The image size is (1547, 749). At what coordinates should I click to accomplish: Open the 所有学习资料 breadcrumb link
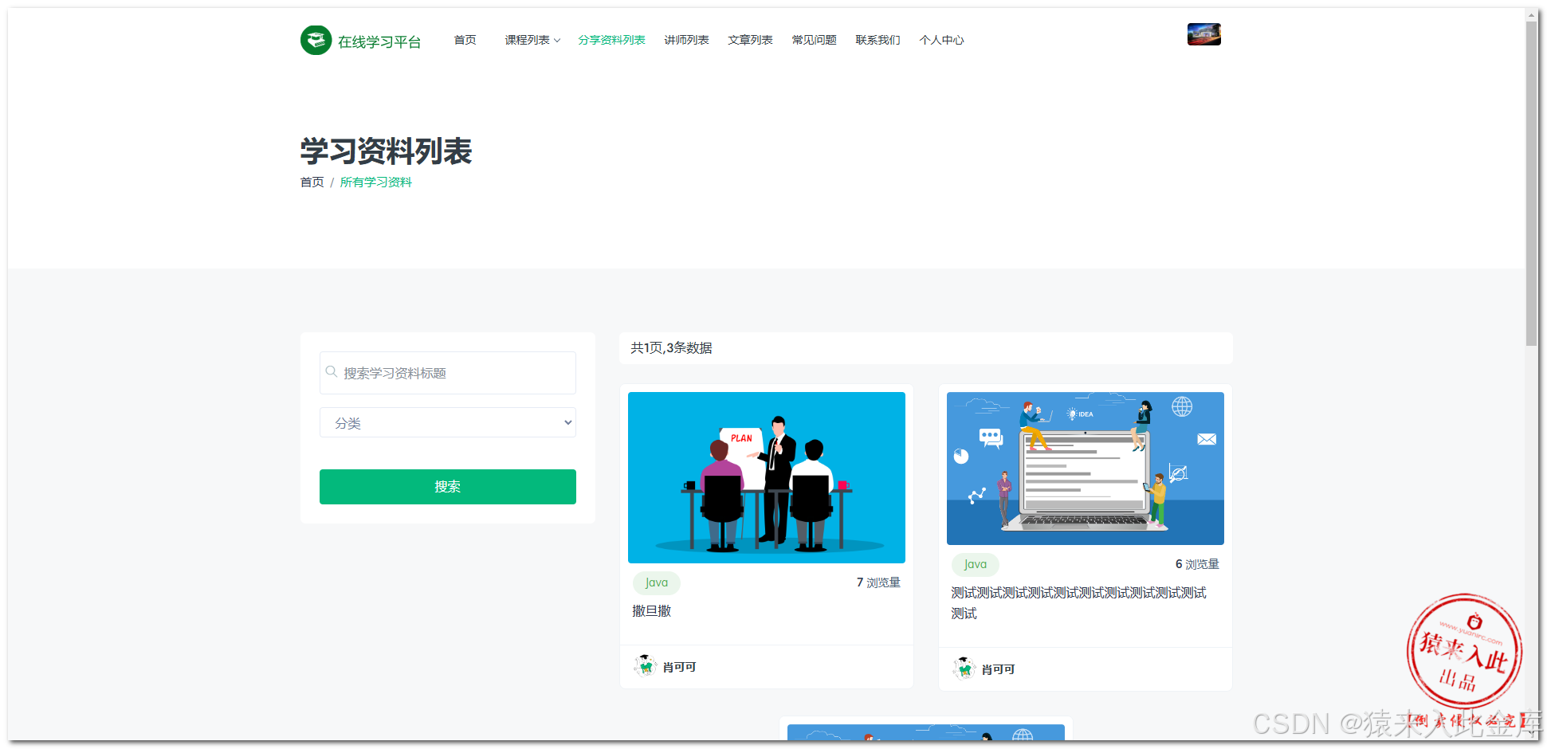[x=375, y=182]
